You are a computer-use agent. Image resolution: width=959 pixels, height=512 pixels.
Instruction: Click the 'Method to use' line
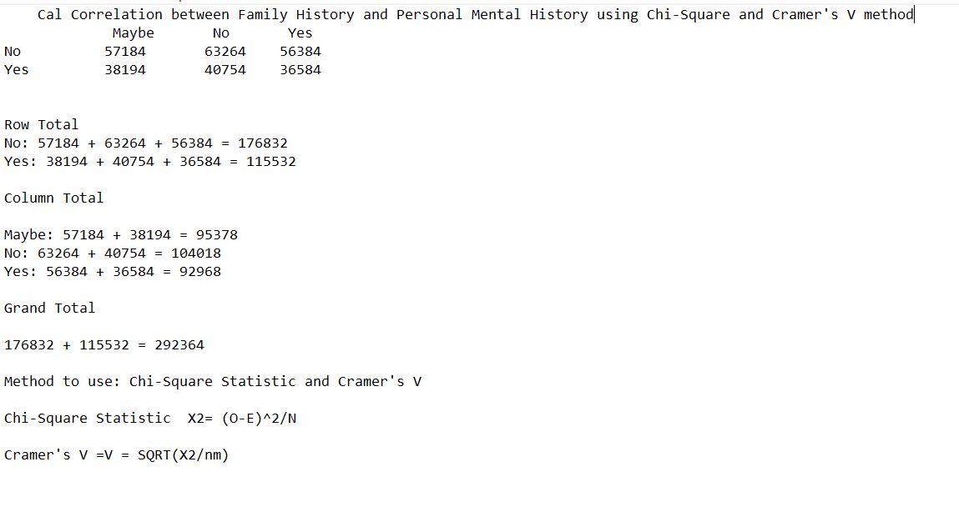pyautogui.click(x=213, y=381)
